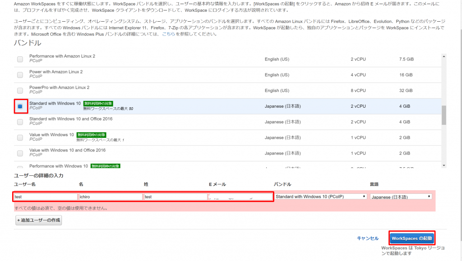Open the バンドル dropdown showing Standard with Windows 10 (PCoIP)
462x261 pixels.
tap(321, 197)
